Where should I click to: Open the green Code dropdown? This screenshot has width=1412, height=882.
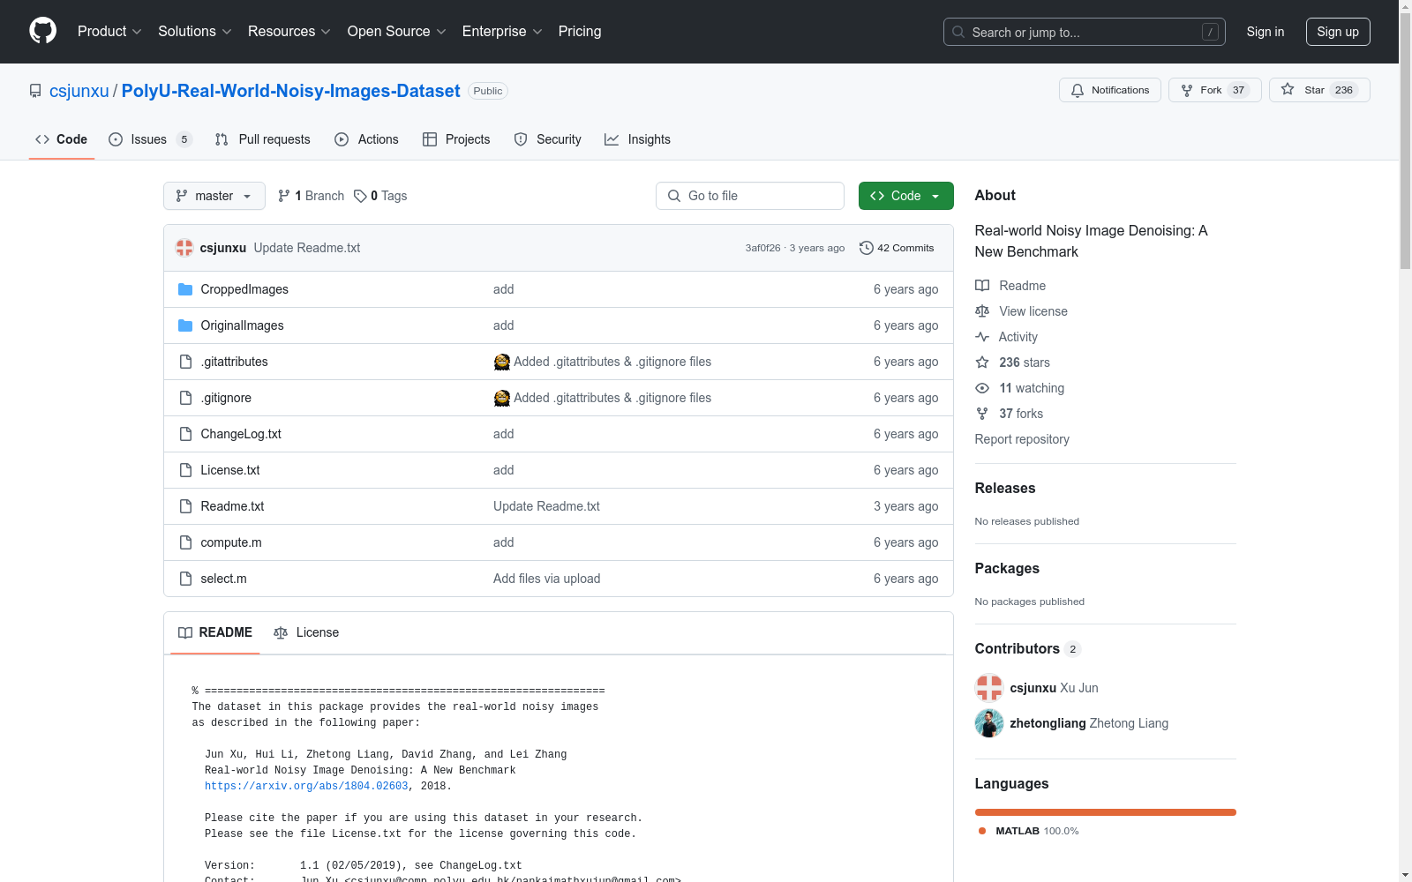point(905,196)
